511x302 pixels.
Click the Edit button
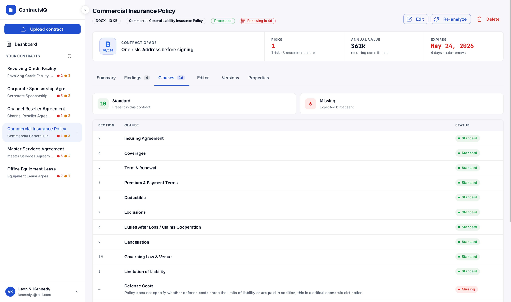pos(415,19)
